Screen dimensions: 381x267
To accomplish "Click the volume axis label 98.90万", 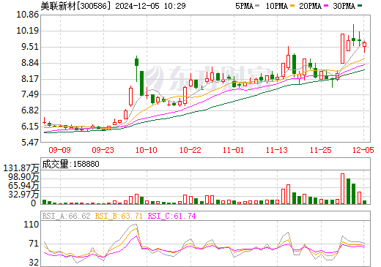I will click(23, 177).
